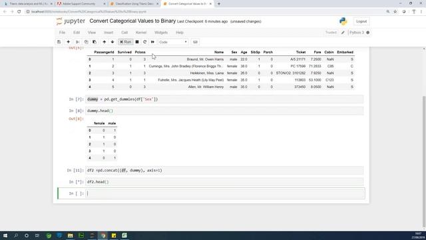This screenshot has width=426, height=240.
Task: Click the dummy.head() code cell
Action: click(224, 111)
